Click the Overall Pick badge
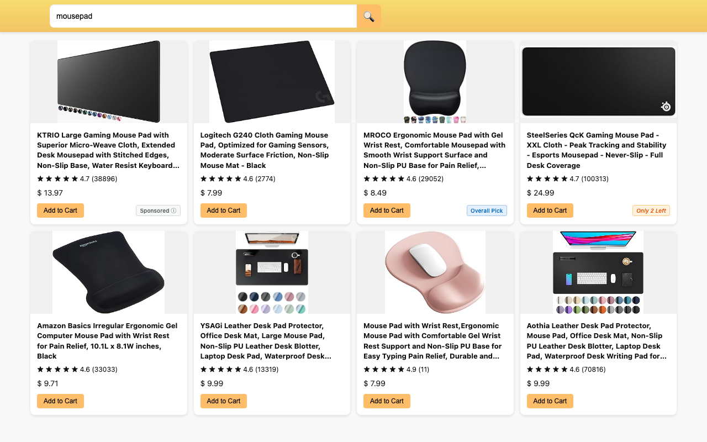707x442 pixels. coord(487,211)
